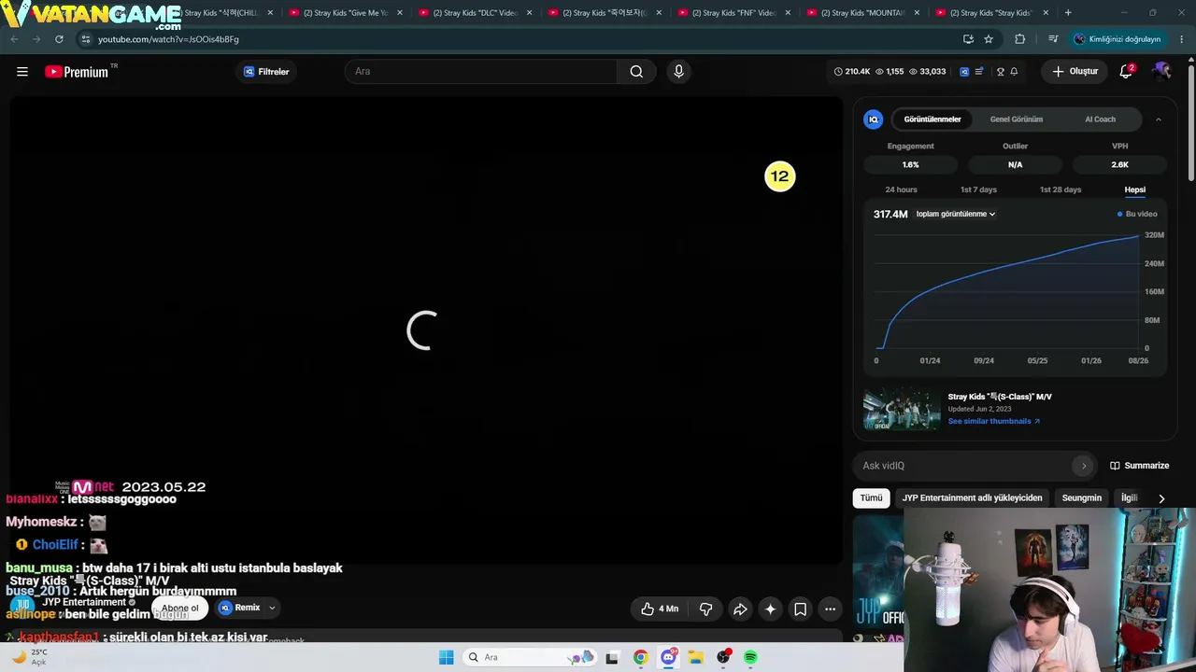
Task: Click the Windows taskbar search box
Action: (530, 657)
